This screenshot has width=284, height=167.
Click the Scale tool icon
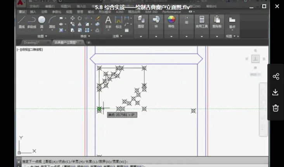pos(80,30)
